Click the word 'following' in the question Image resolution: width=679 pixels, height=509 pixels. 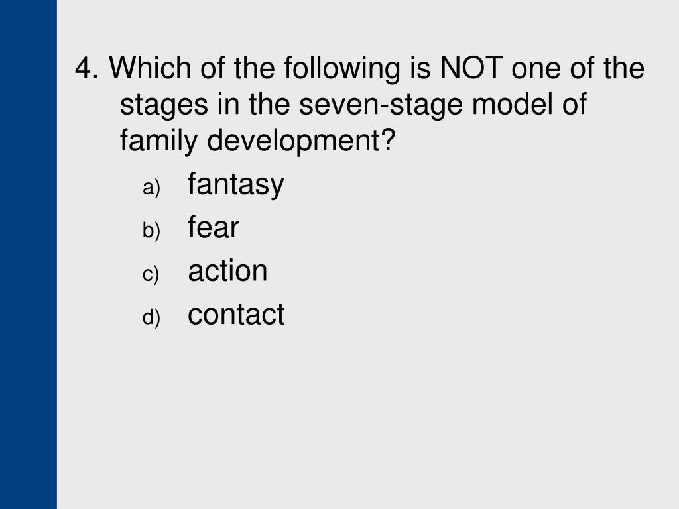[x=342, y=69]
